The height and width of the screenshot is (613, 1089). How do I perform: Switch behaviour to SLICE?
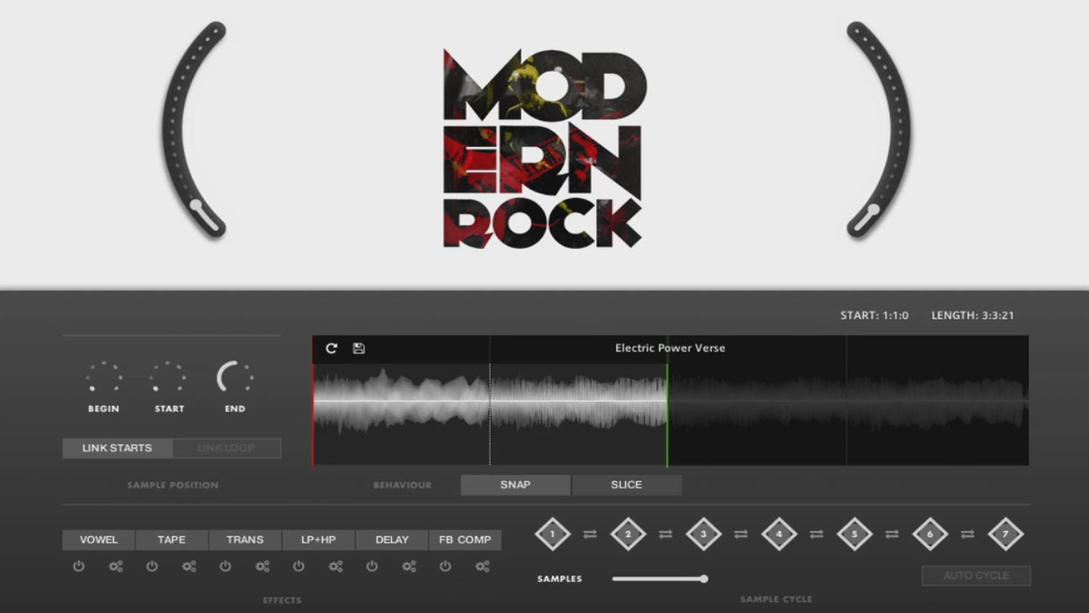click(x=626, y=485)
